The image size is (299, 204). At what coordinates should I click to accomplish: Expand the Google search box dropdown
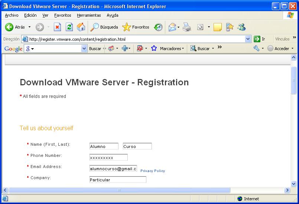[84, 49]
